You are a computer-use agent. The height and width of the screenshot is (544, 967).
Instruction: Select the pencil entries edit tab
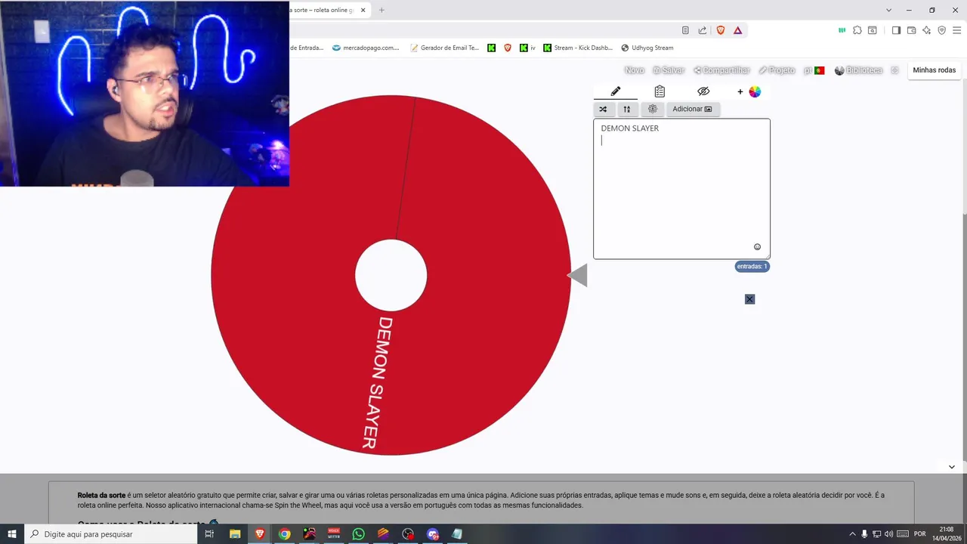tap(616, 91)
